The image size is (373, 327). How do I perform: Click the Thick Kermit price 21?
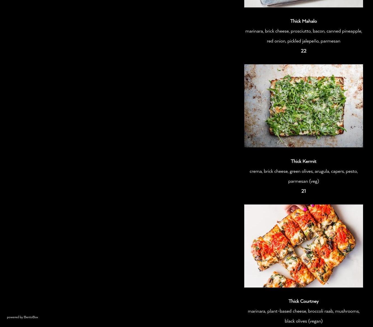[303, 191]
